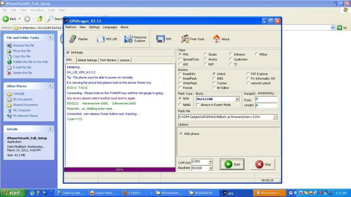Screen dimensions: 351x197
Task: Click the red X Delete this file icon
Action: (9, 73)
